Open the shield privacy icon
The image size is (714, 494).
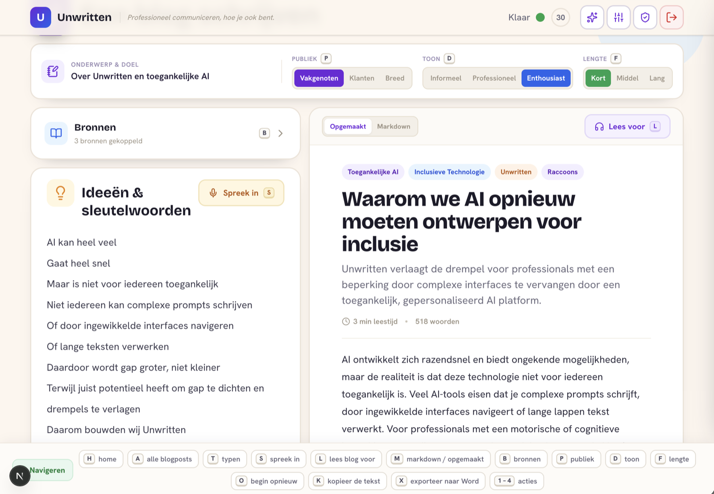pos(645,17)
